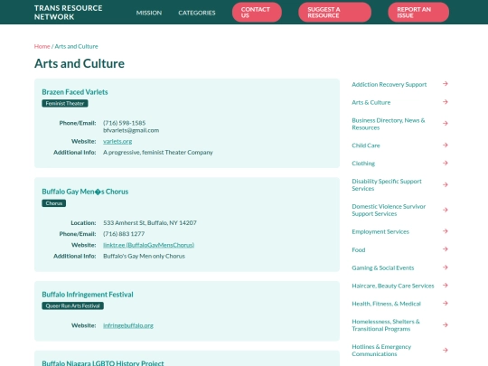Select Haircare, Beauty Care Services category
This screenshot has width=488, height=366.
pos(393,286)
